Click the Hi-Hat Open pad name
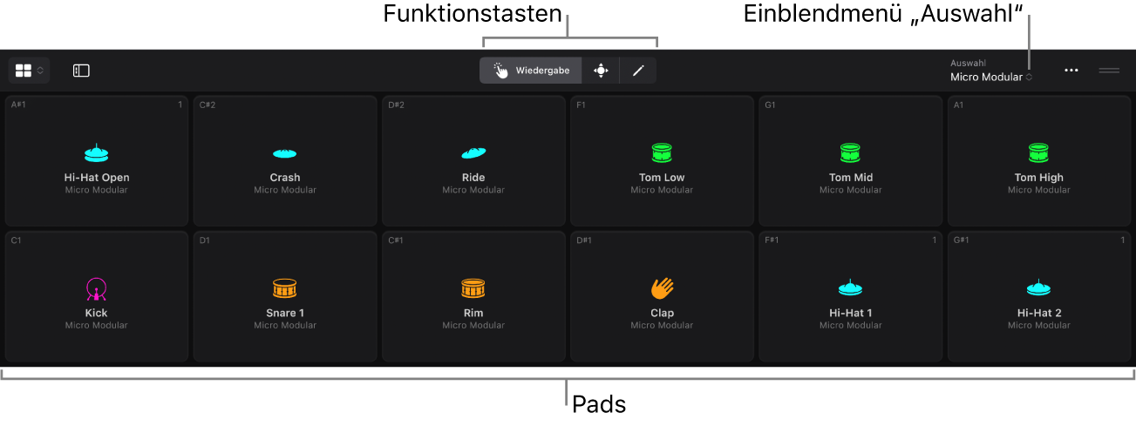This screenshot has height=426, width=1136. tap(97, 178)
